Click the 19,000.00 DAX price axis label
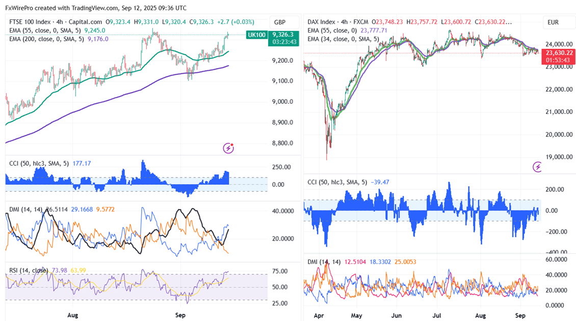 [559, 157]
